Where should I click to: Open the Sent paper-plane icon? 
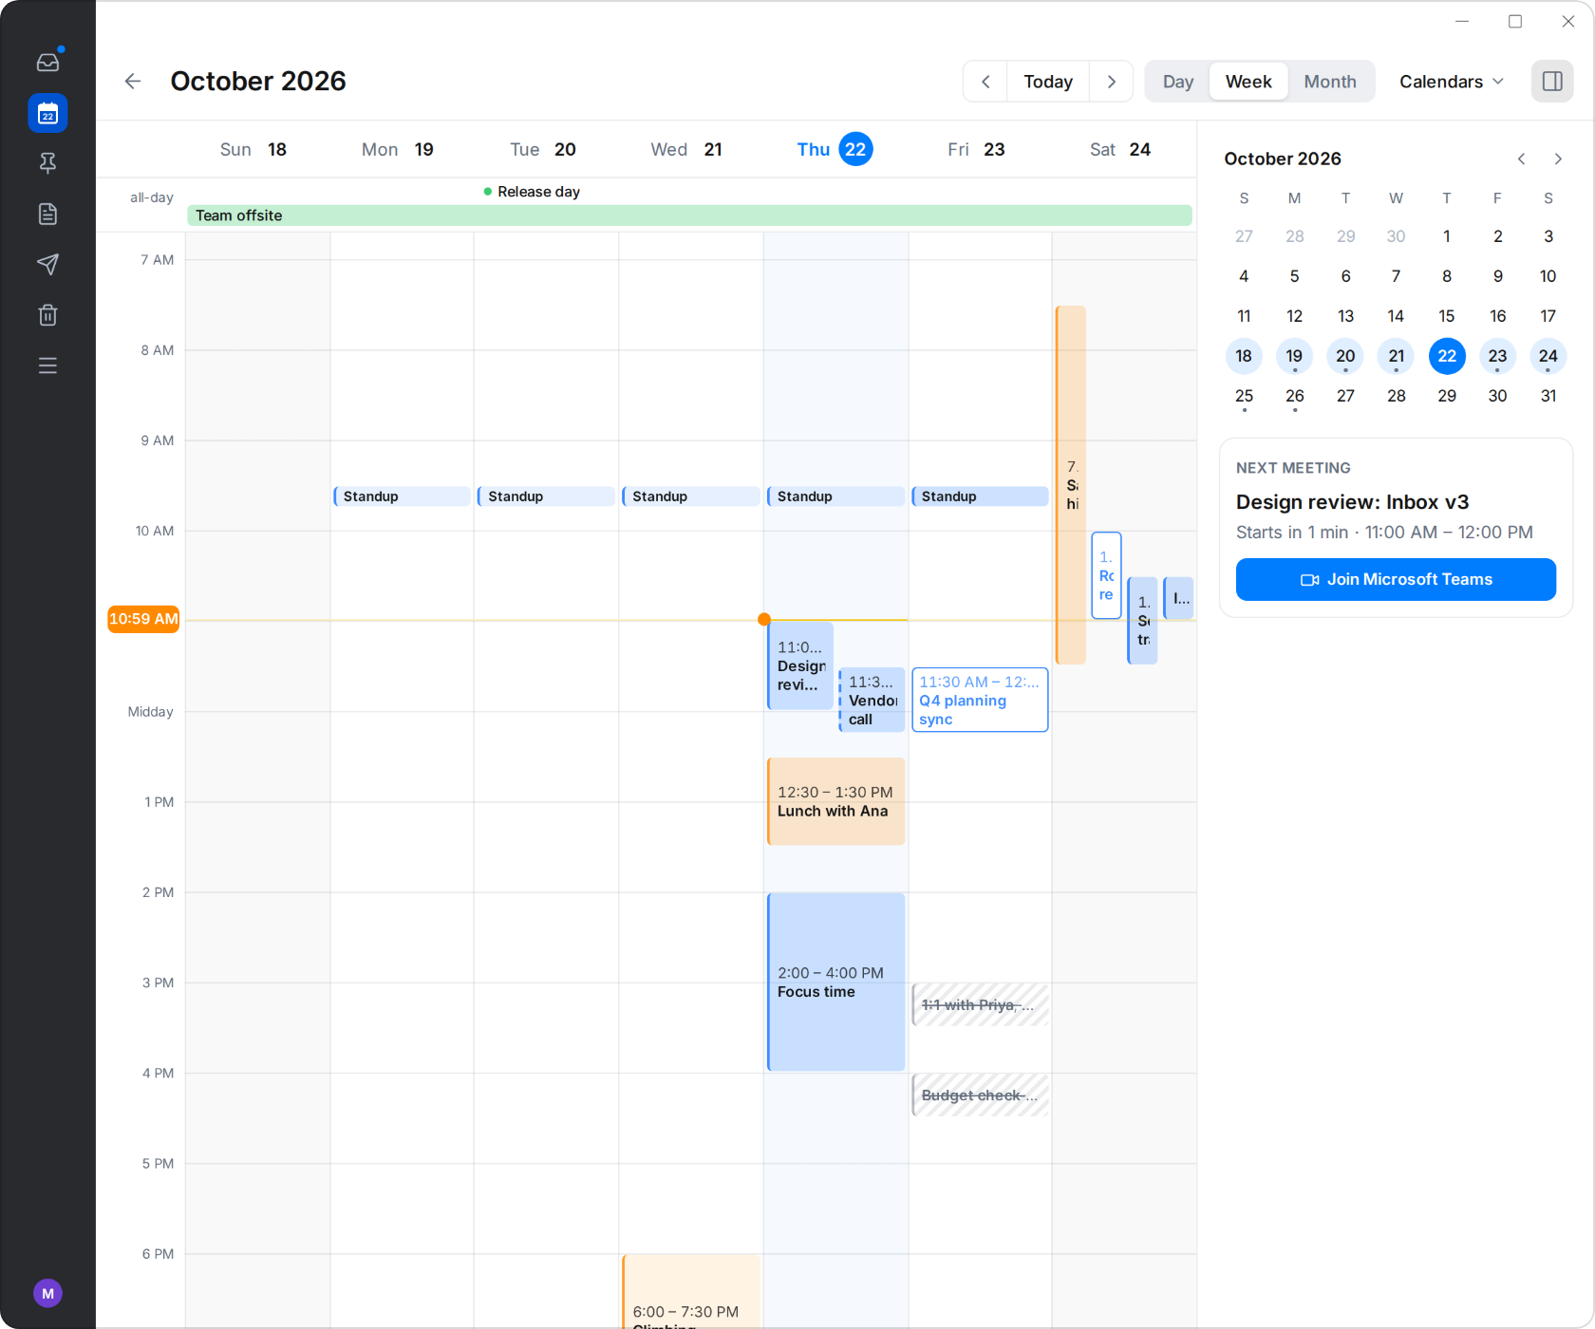point(47,264)
